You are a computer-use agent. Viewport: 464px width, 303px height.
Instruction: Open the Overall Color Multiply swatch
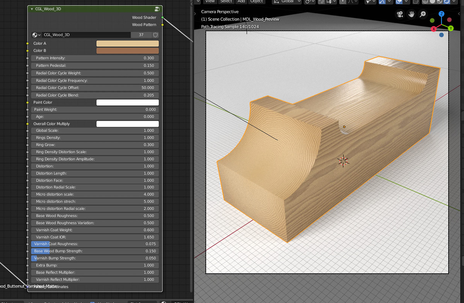tap(128, 124)
